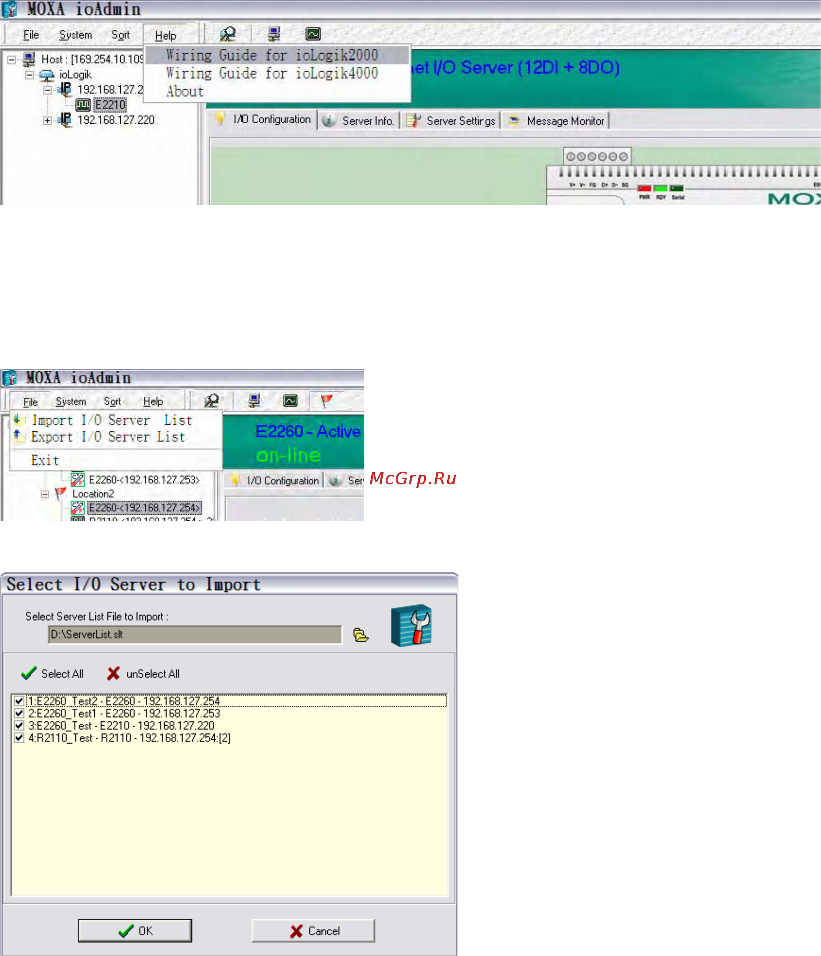Open Help menu in top ioAdmin window
Image resolution: width=821 pixels, height=956 pixels.
pyautogui.click(x=165, y=36)
